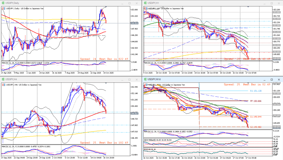Open one-click trading icon on Daily chart
Image resolution: width=283 pixels, height=160 pixels.
3,8
